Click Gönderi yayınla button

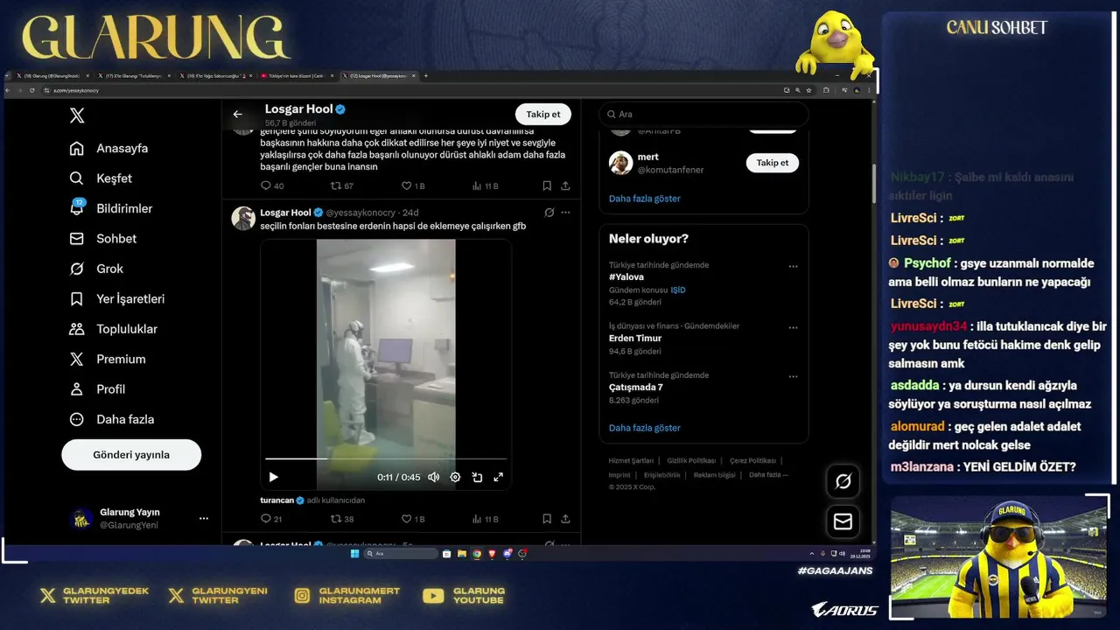point(131,455)
